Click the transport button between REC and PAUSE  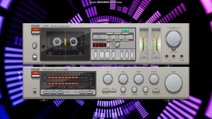tap(127, 55)
